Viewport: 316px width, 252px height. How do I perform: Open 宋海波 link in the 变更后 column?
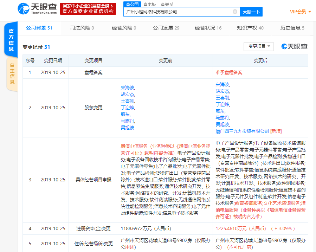[222, 84]
